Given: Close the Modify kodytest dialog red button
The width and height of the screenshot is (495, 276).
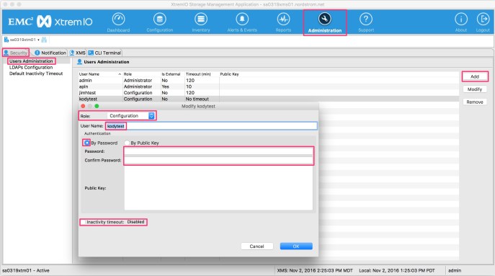Looking at the screenshot, I should click(x=83, y=106).
